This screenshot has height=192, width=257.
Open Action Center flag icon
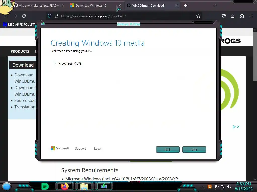217,186
